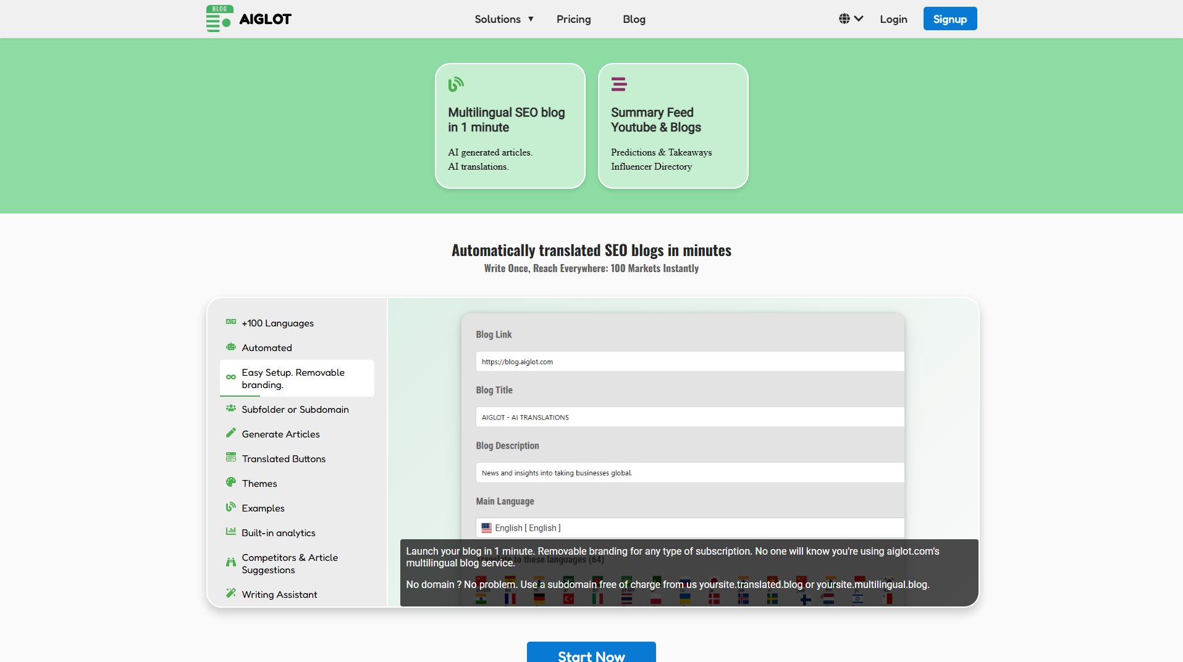The width and height of the screenshot is (1183, 662).
Task: Open the Pricing page
Action: click(x=573, y=19)
